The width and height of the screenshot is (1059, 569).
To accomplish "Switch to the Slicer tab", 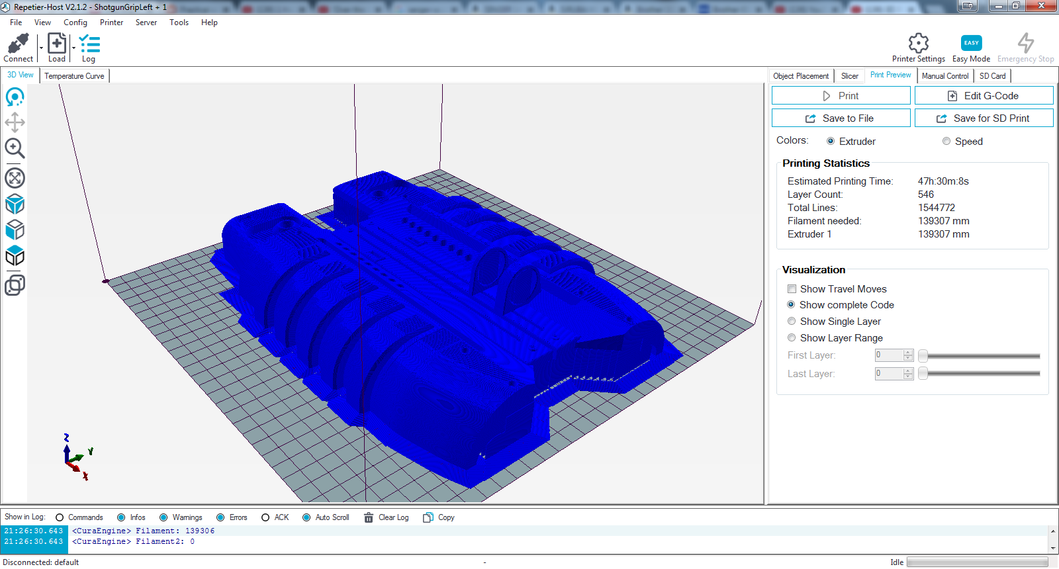I will pos(850,76).
